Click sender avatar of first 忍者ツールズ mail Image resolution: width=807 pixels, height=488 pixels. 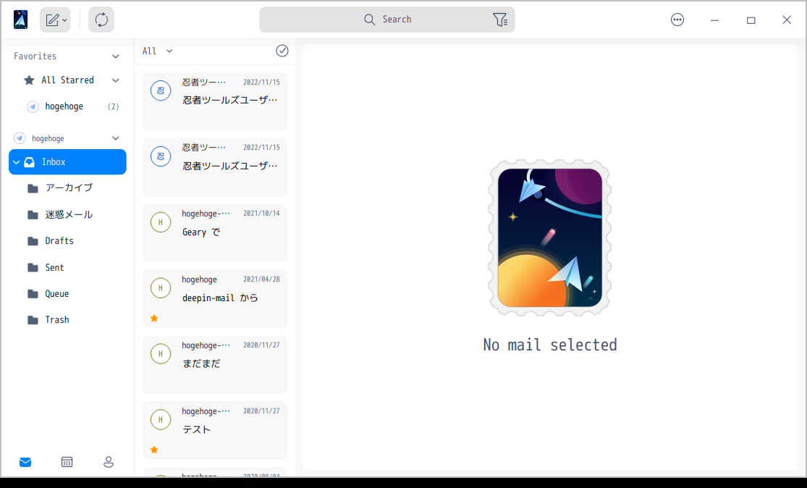click(161, 91)
